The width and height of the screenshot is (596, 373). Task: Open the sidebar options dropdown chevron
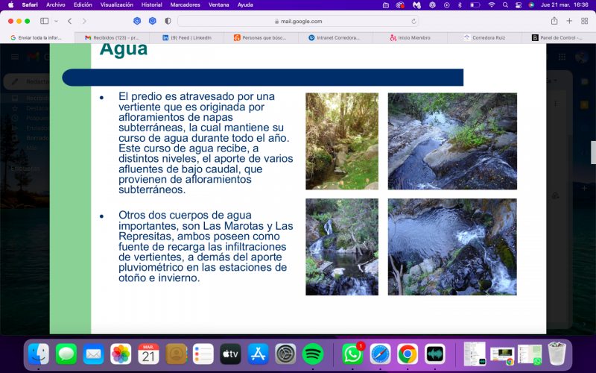57,22
